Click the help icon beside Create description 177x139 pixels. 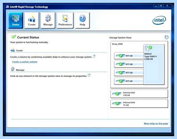pos(94,56)
